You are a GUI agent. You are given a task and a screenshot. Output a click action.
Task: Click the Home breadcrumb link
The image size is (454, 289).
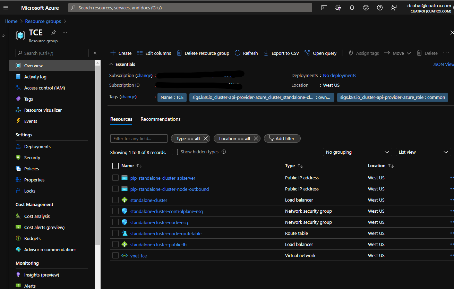[11, 21]
